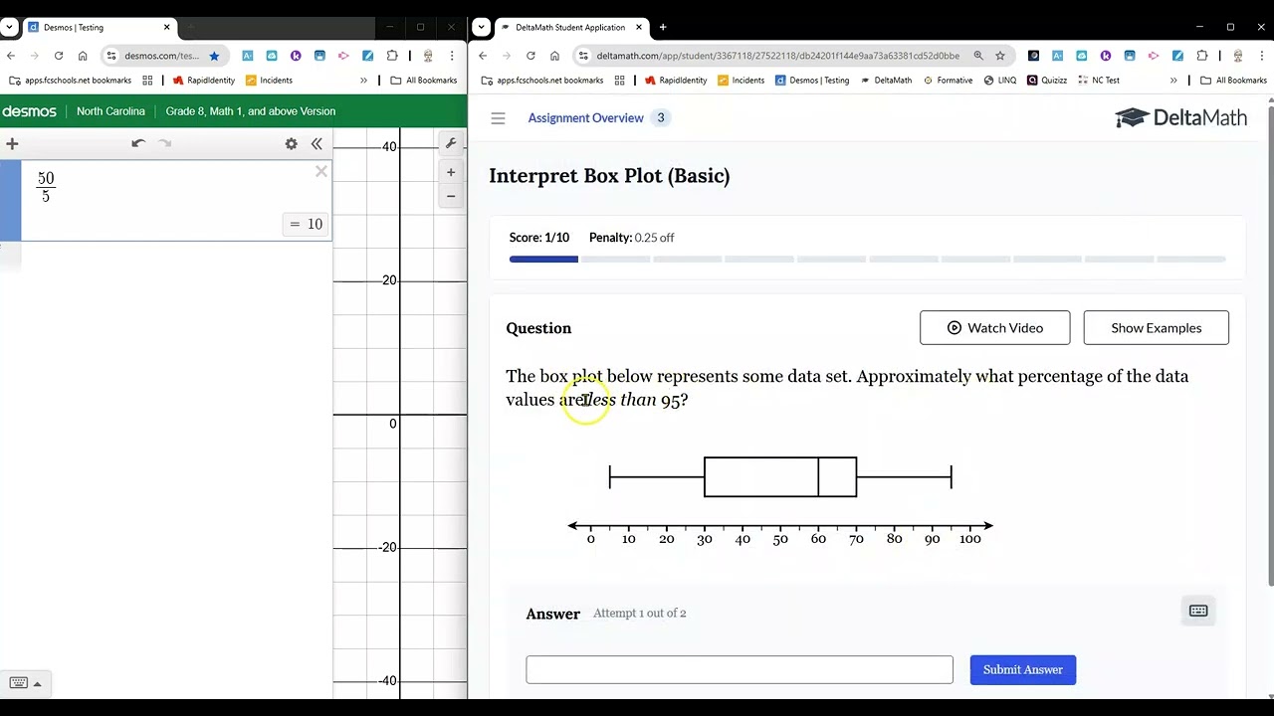Click the Show Examples button
Viewport: 1274px width, 716px height.
point(1156,328)
